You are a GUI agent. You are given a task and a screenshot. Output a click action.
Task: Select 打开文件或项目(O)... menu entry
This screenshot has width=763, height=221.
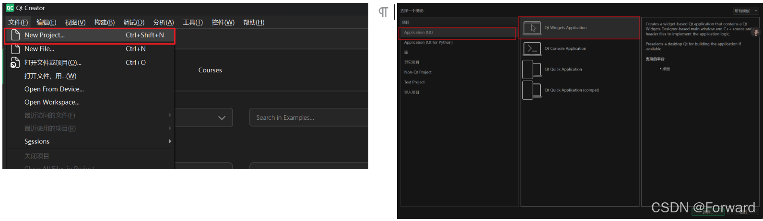pos(90,63)
